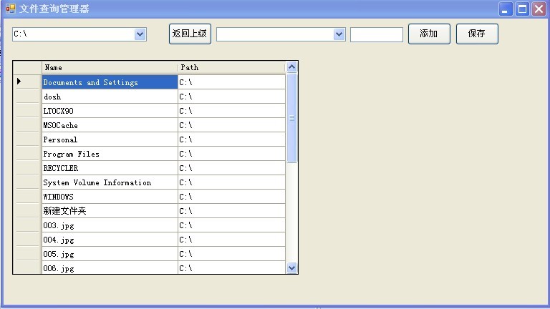Click the row header of Documents and Settings
Viewport: 550px width, 309px height.
pyautogui.click(x=27, y=82)
